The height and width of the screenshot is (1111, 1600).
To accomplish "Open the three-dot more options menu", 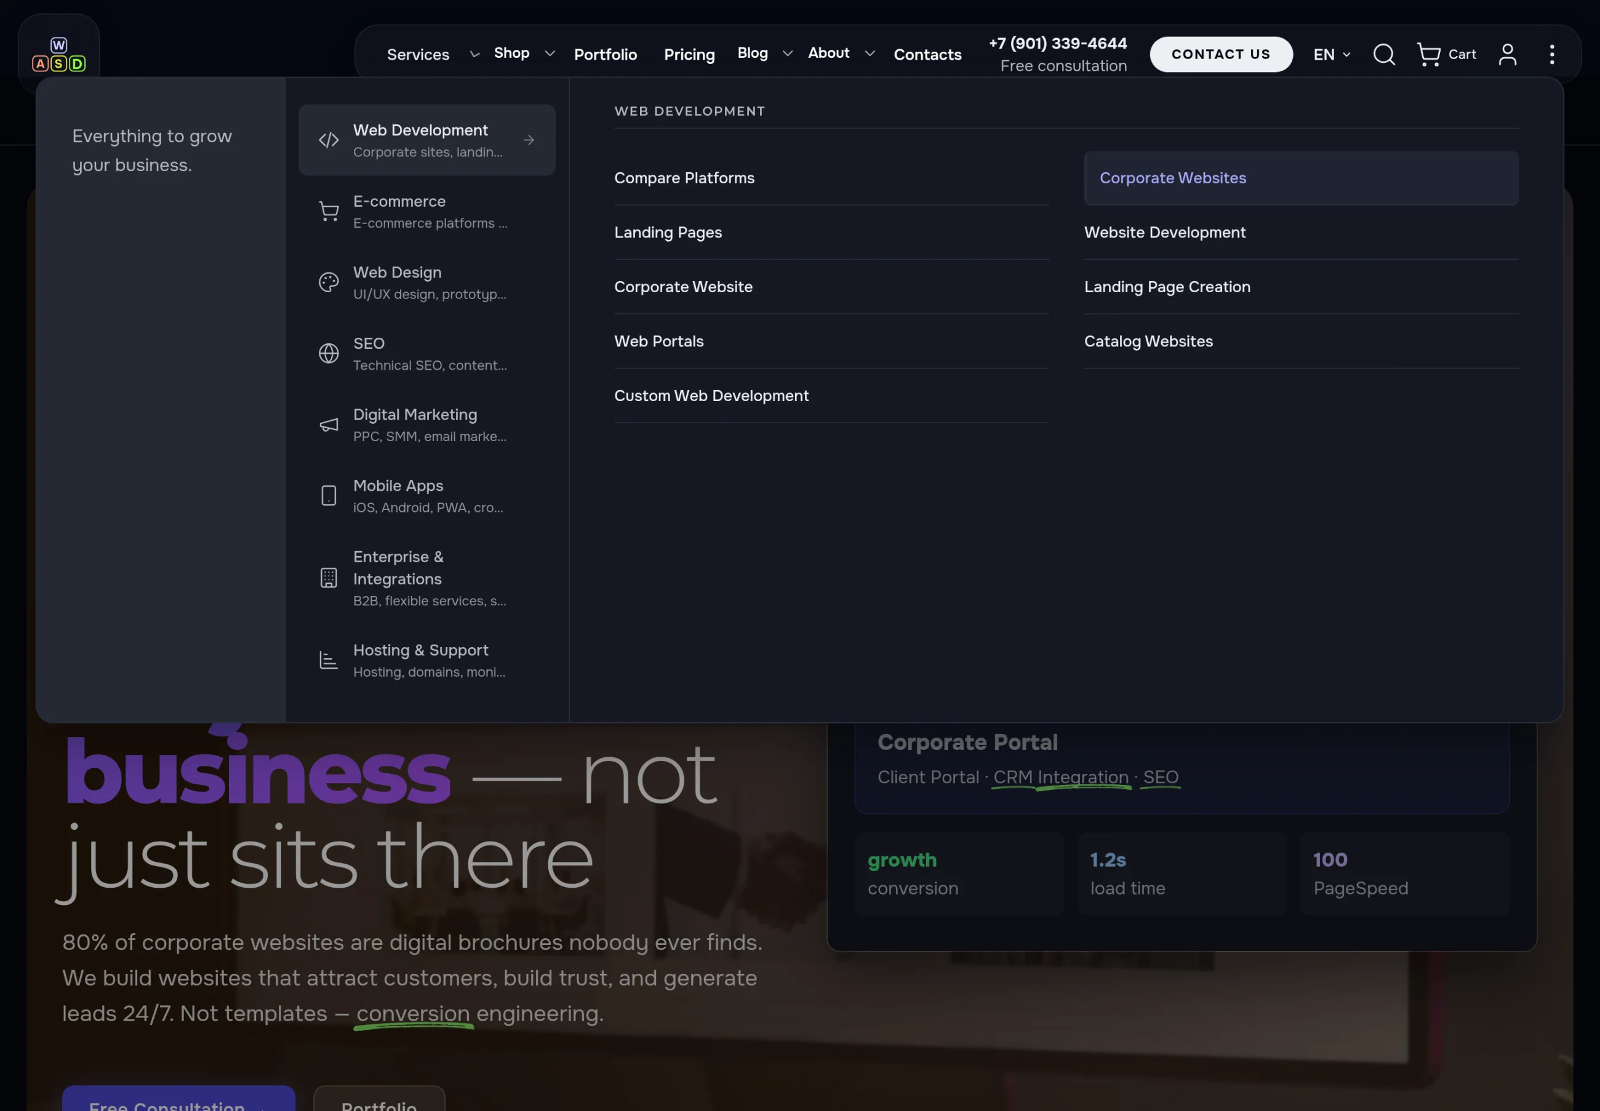I will pos(1551,54).
